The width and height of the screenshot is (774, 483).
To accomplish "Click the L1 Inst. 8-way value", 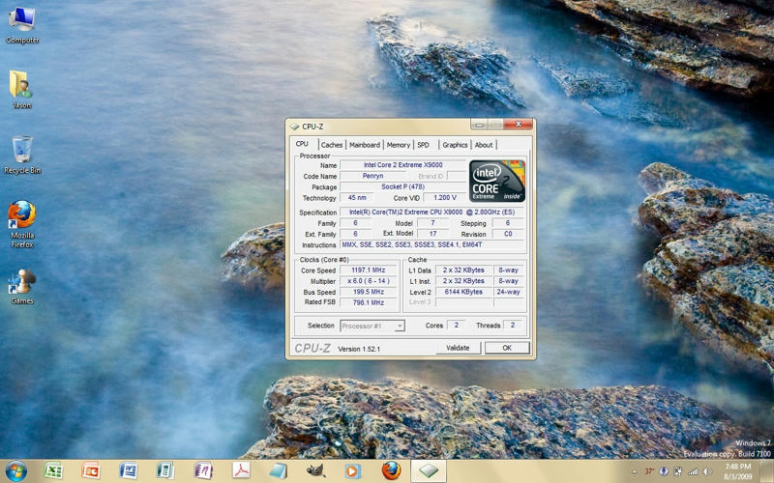I will tap(509, 281).
